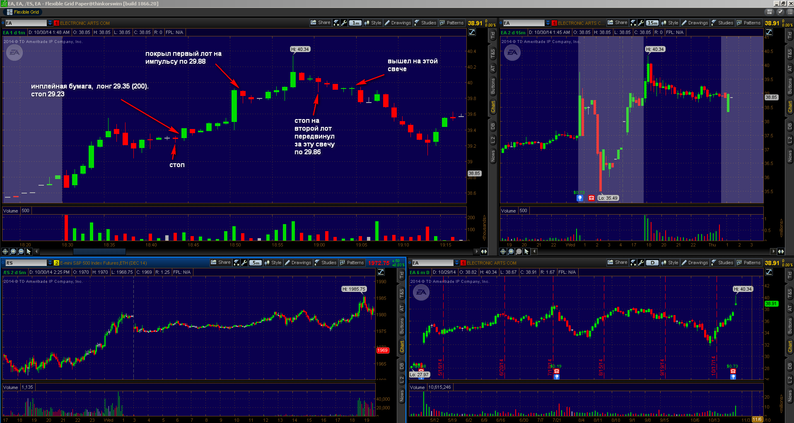The height and width of the screenshot is (423, 794).
Task: Click the EA symbol field in the top-left chart
Action: coord(26,23)
